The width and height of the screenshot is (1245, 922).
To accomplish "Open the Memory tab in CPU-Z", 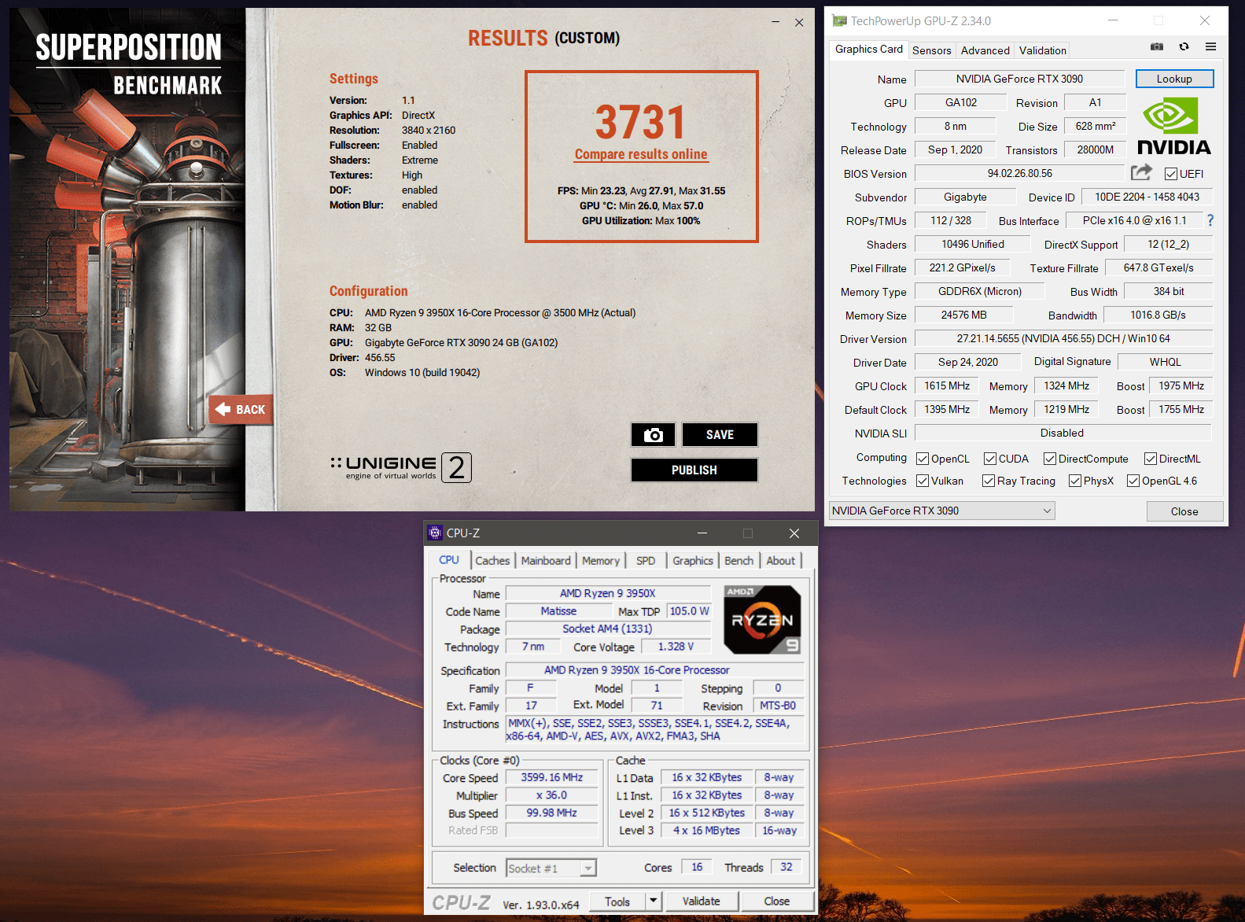I will 601,560.
